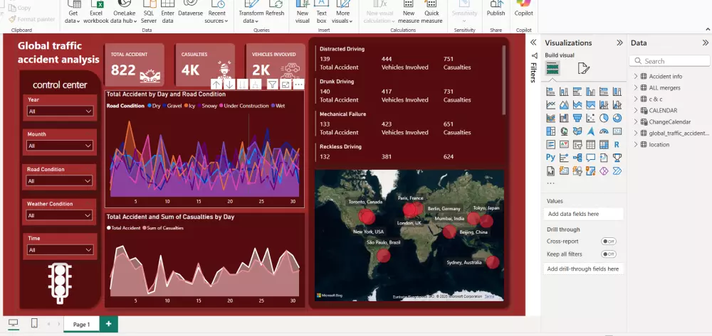
Task: Open the filter icon on chart header
Action: tap(272, 85)
